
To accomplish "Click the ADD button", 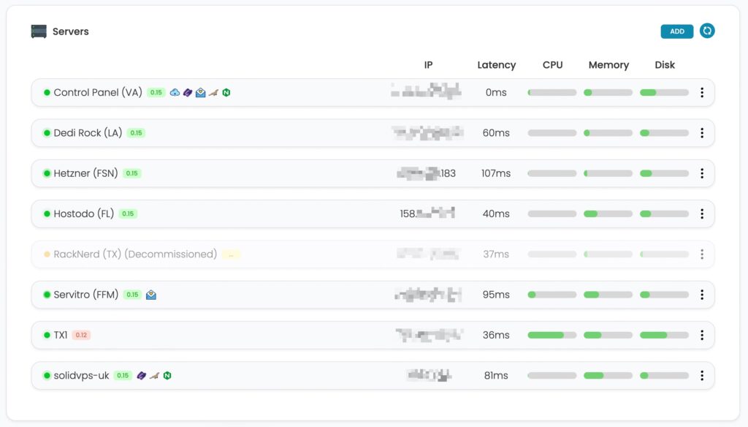I will coord(676,31).
